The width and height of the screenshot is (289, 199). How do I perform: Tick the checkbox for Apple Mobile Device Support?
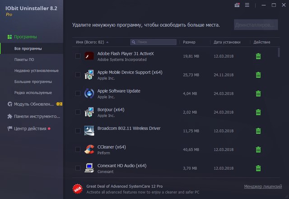78,75
